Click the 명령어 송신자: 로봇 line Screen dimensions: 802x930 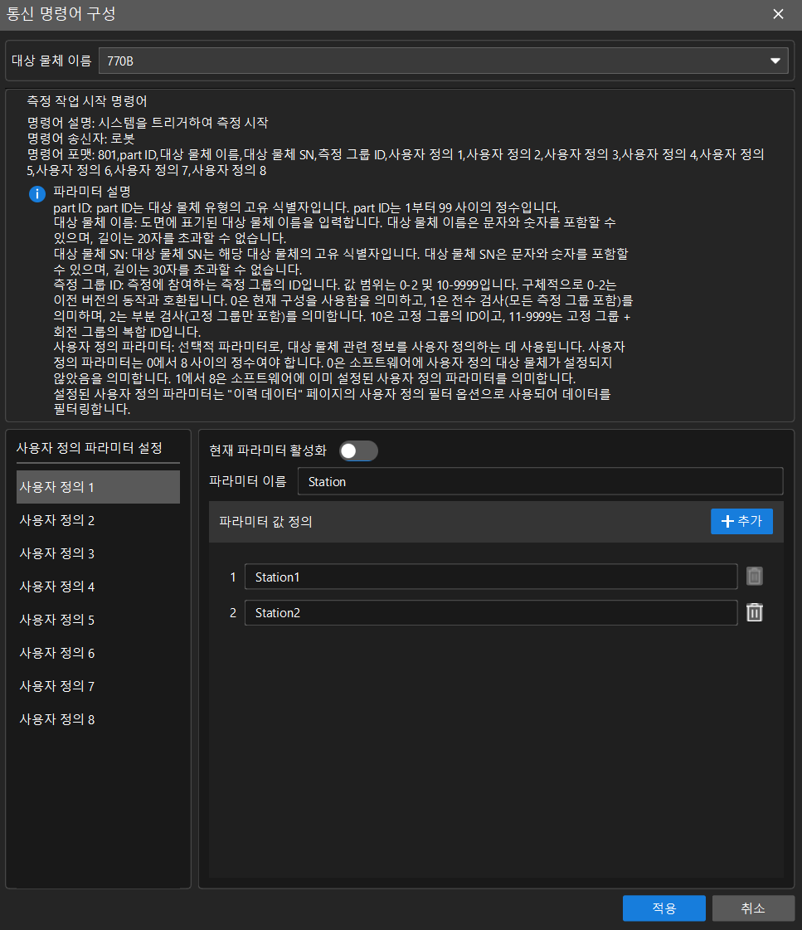pyautogui.click(x=81, y=139)
